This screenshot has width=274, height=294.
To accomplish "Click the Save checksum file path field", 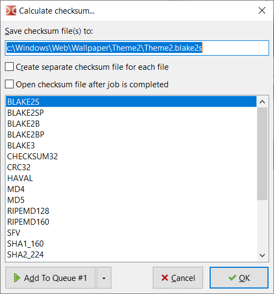I will click(137, 48).
